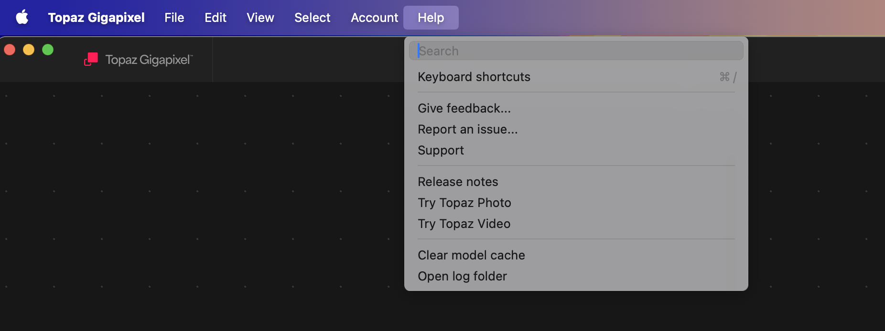Open the Account menu
The width and height of the screenshot is (885, 331).
click(x=374, y=18)
